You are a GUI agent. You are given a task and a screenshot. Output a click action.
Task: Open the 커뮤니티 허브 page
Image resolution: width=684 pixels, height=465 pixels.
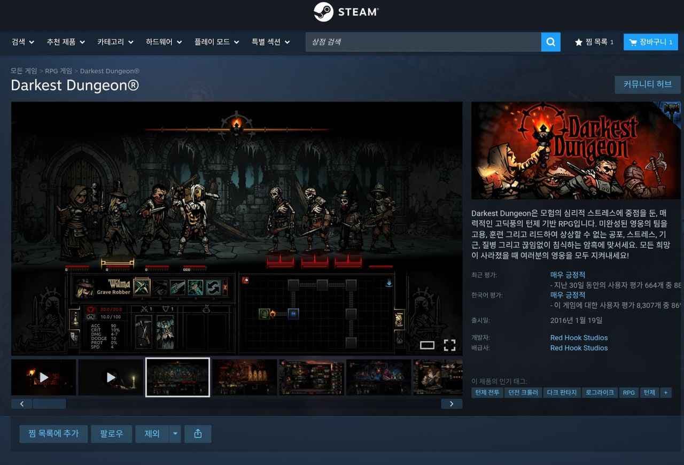pyautogui.click(x=648, y=84)
